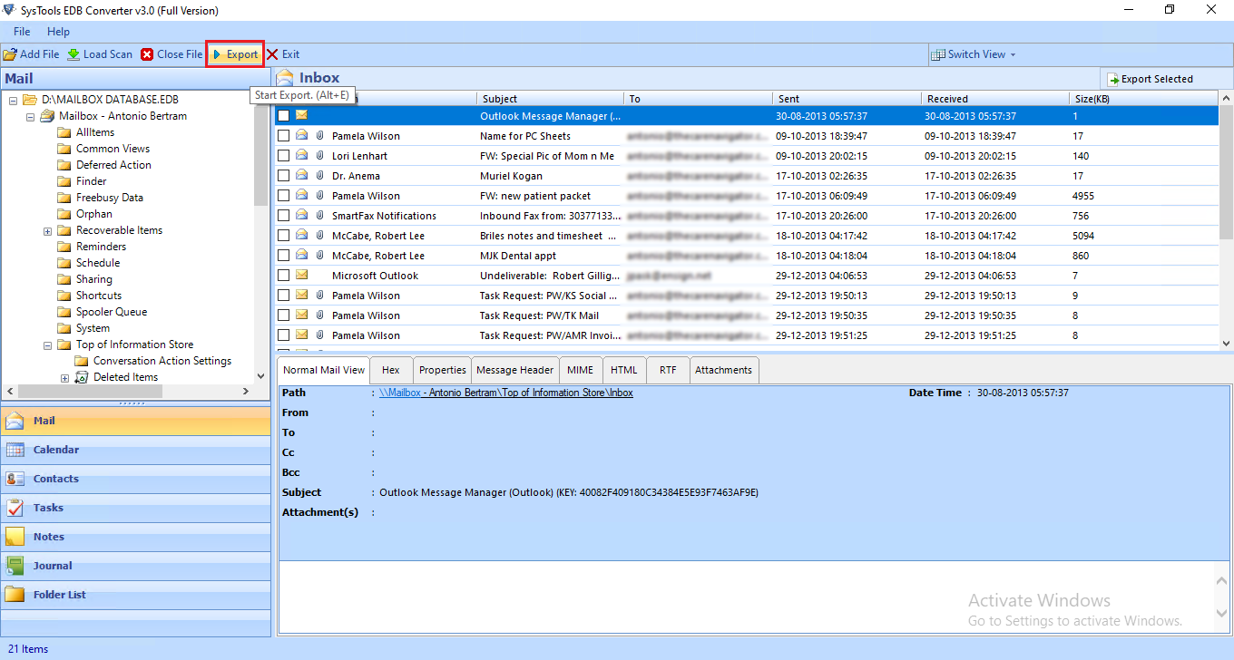Viewport: 1234px width, 660px height.
Task: Click the Deleted Items recycle icon
Action: coord(82,377)
